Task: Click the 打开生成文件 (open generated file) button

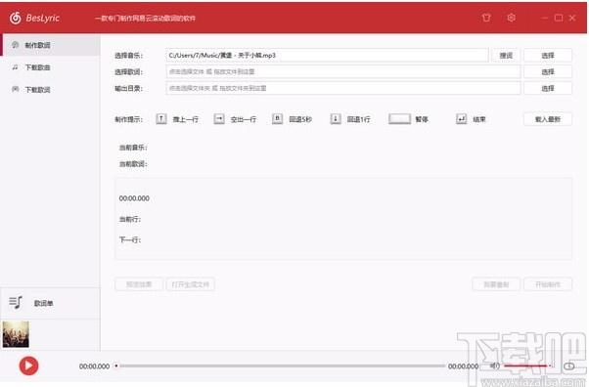Action: pyautogui.click(x=191, y=284)
